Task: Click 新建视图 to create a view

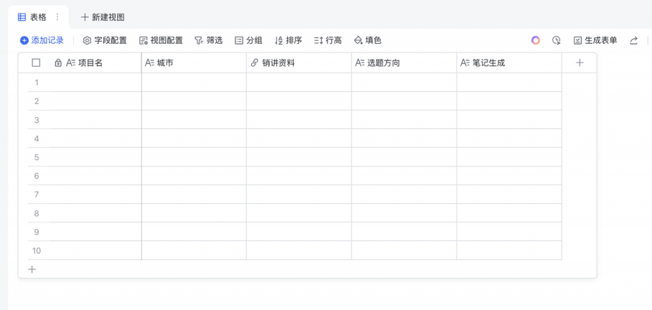Action: (103, 17)
